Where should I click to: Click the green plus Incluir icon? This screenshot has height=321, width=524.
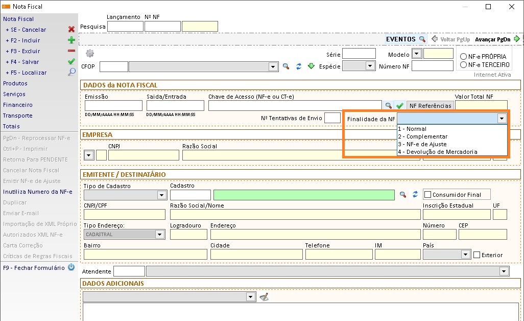point(72,40)
